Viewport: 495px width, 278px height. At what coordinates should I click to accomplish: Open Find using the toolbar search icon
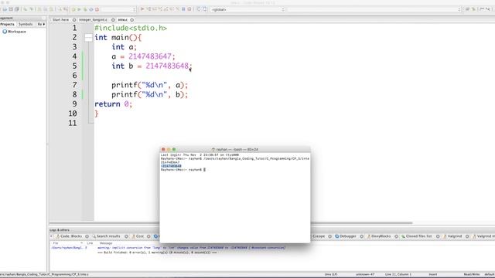(x=60, y=9)
